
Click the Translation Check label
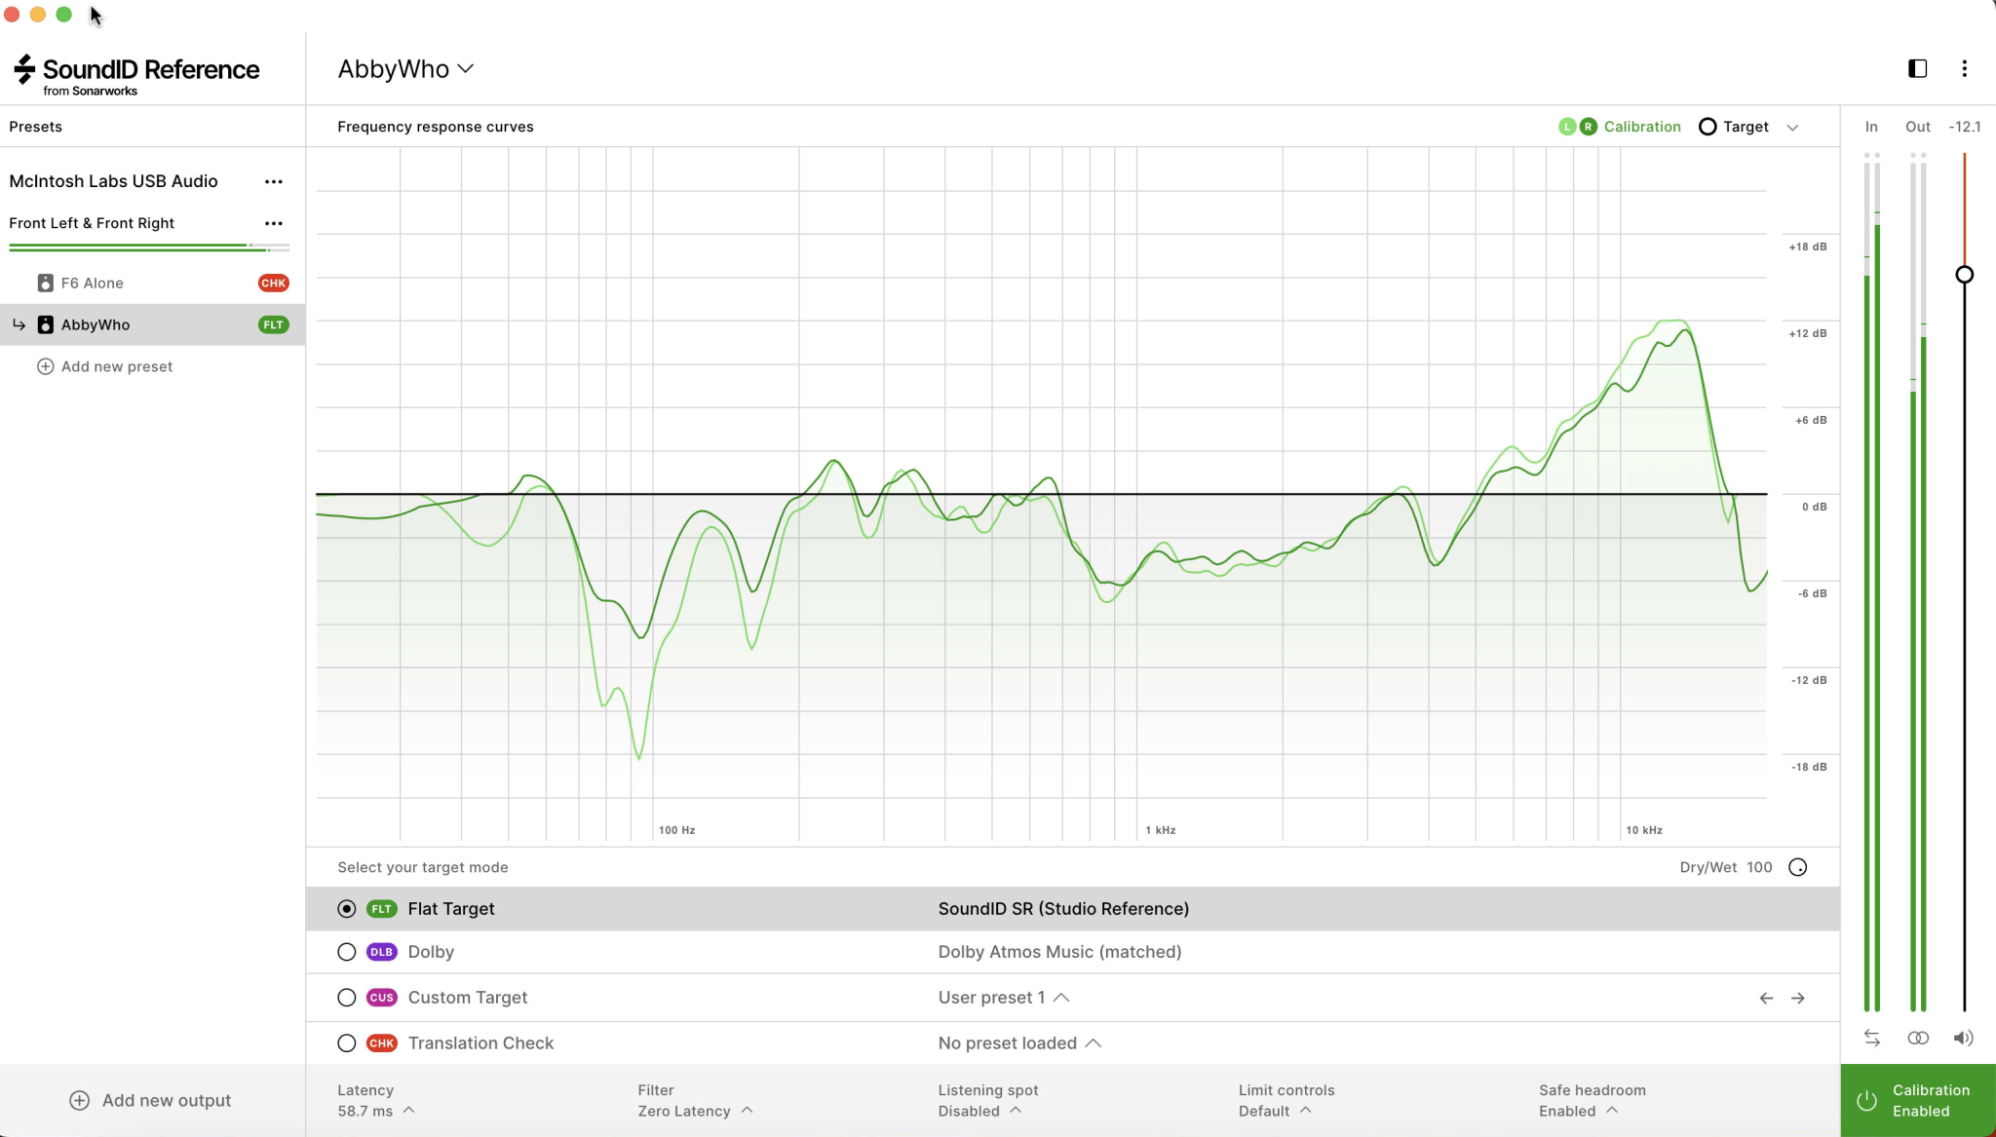pos(480,1043)
